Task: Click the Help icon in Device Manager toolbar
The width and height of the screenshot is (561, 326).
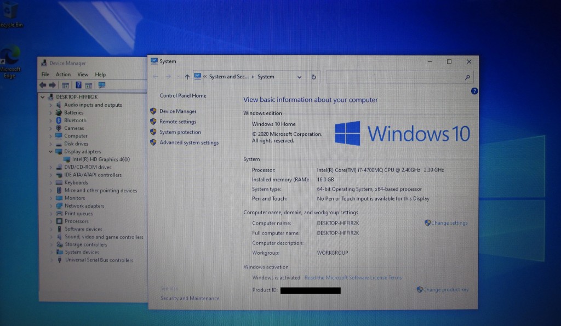Action: click(78, 85)
